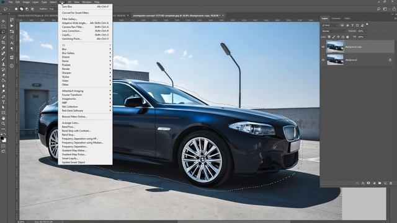397x223 pixels.
Task: Open the layer blend mode Normal dropdown
Action: 334,31
